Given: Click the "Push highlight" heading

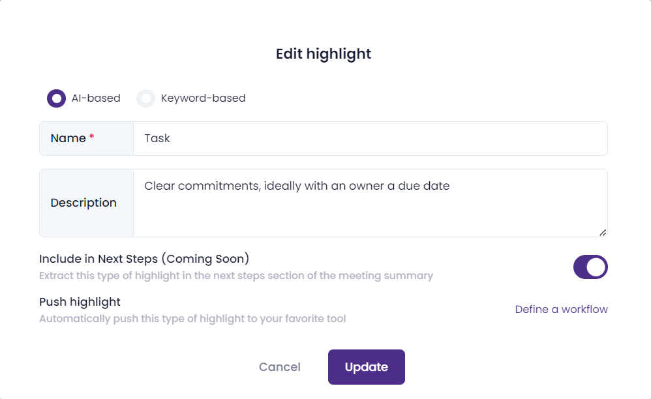Looking at the screenshot, I should click(80, 302).
